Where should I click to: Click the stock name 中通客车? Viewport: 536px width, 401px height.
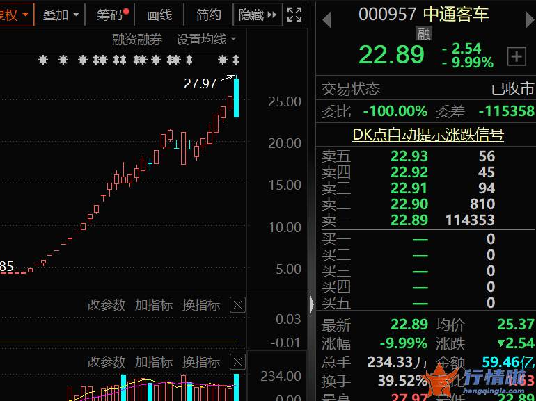coord(456,15)
